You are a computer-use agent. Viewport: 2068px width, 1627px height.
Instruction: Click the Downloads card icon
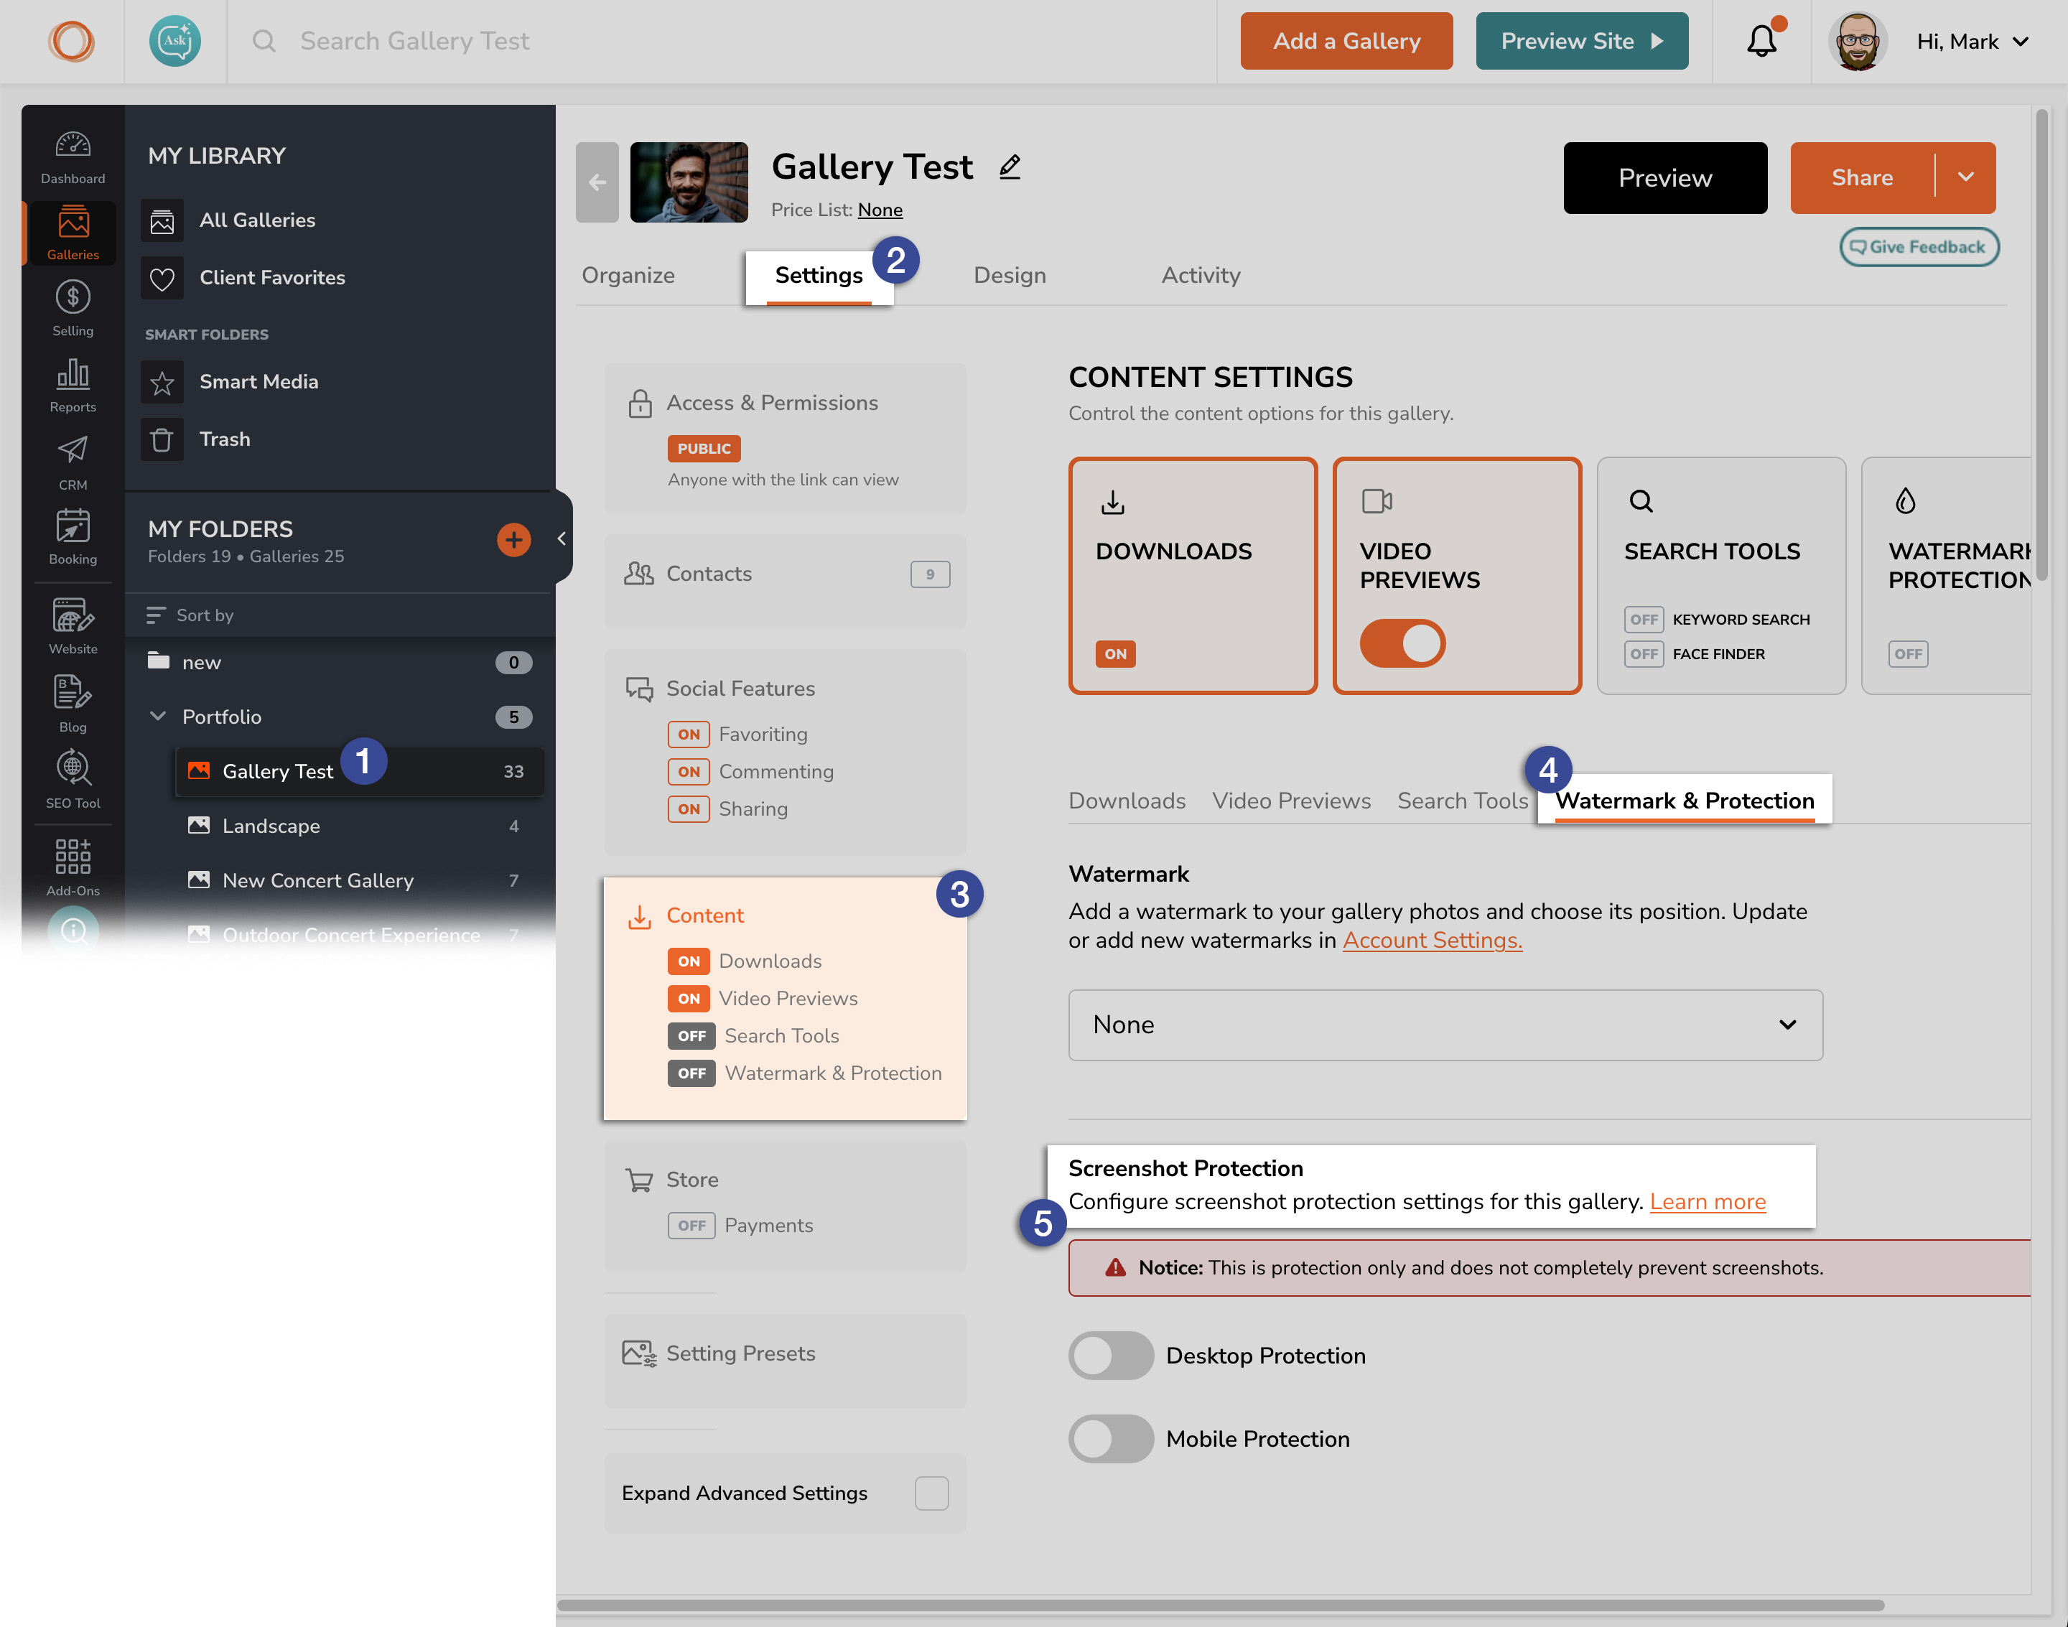(1112, 502)
